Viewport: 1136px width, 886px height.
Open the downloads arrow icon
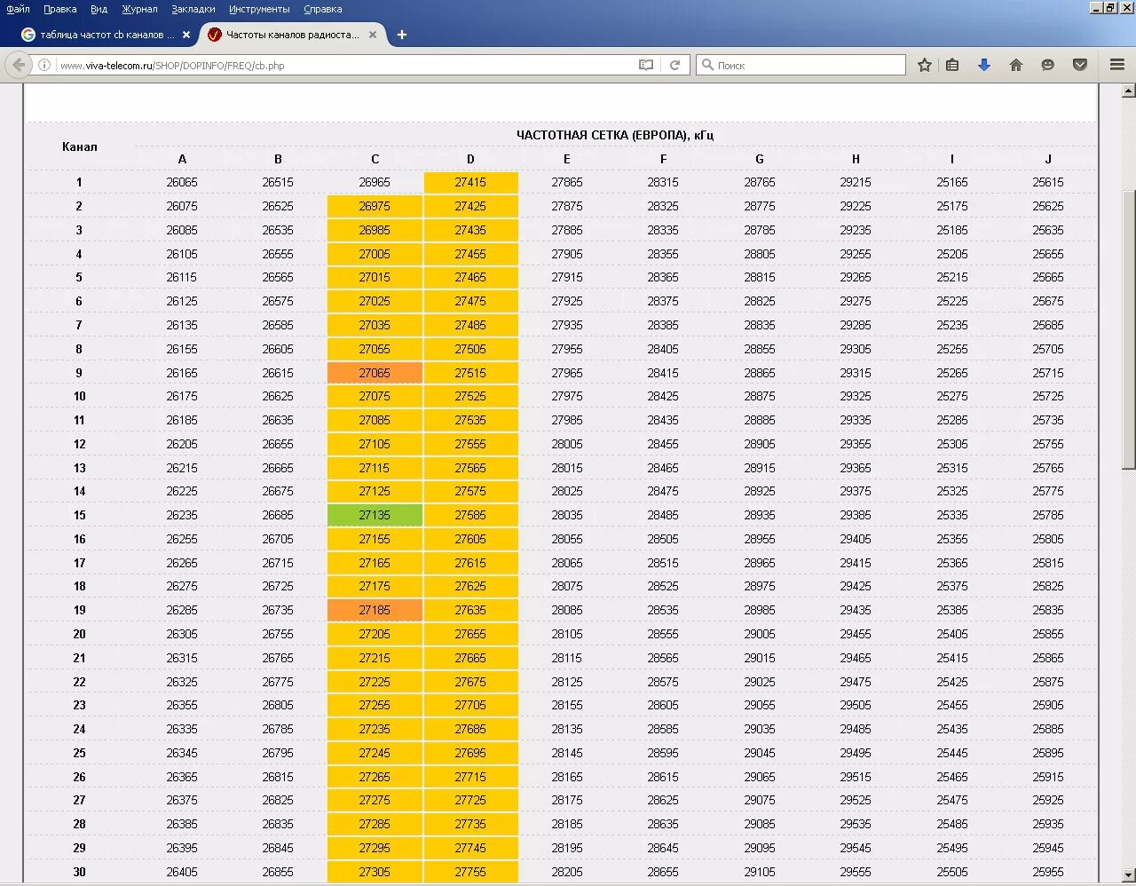coord(984,65)
